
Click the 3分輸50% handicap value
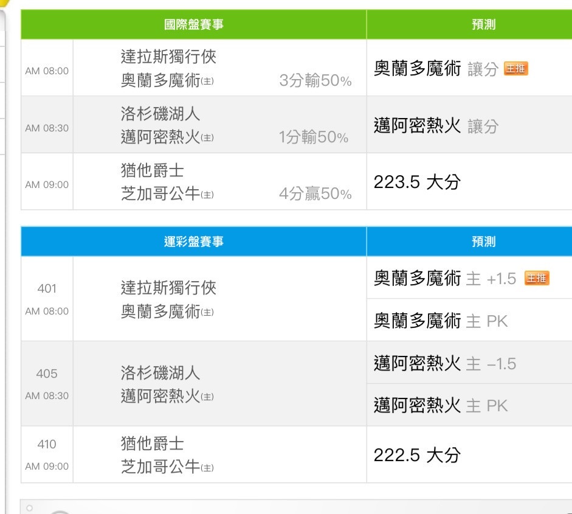[x=315, y=80]
